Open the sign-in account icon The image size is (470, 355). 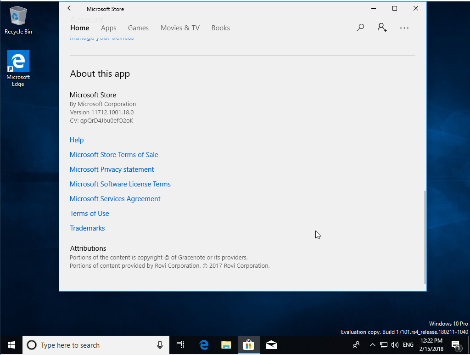pos(382,28)
